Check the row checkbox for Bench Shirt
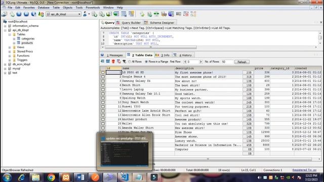The width and height of the screenshot is (324, 182). click(x=103, y=85)
